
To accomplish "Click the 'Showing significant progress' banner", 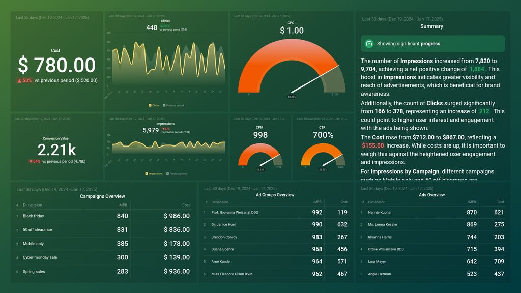I will [432, 44].
